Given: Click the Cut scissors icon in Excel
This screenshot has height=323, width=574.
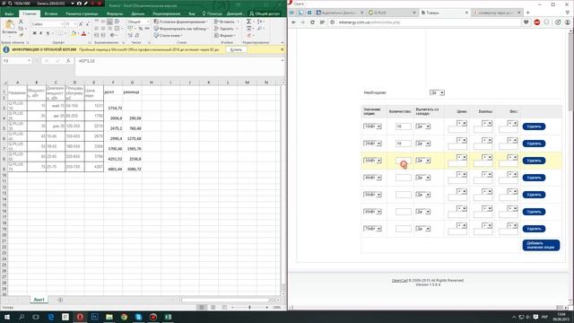Looking at the screenshot, I should click(x=21, y=22).
